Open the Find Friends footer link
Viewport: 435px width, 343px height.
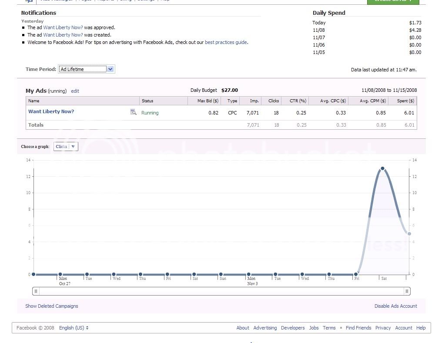coord(358,328)
